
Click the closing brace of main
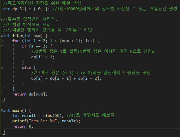coord(4,132)
